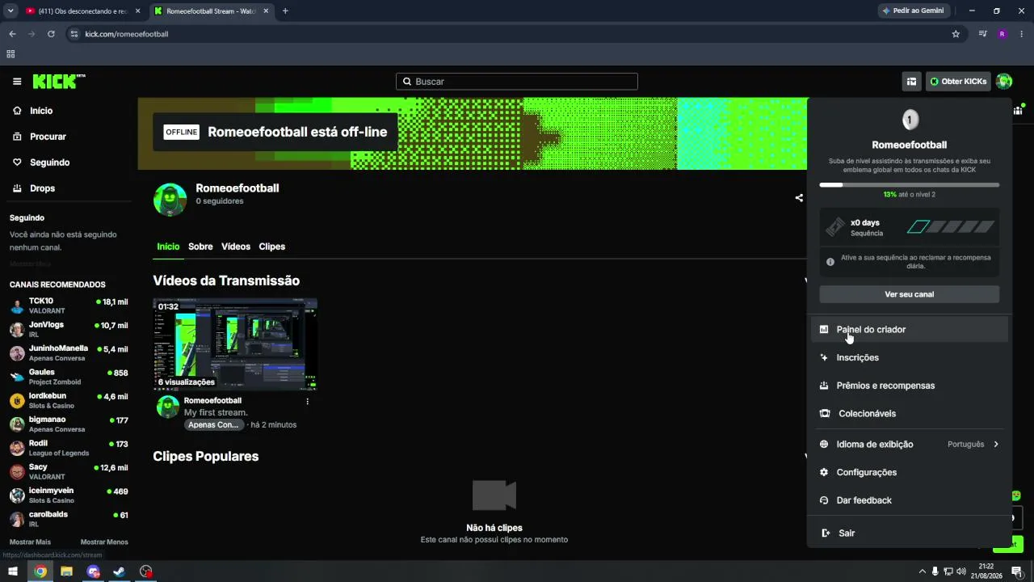Bookmark this page with the star icon
The image size is (1034, 582).
pos(956,34)
